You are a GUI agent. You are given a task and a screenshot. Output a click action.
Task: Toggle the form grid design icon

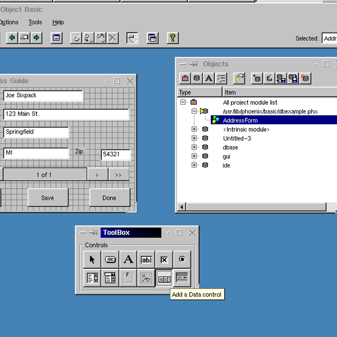(x=132, y=38)
